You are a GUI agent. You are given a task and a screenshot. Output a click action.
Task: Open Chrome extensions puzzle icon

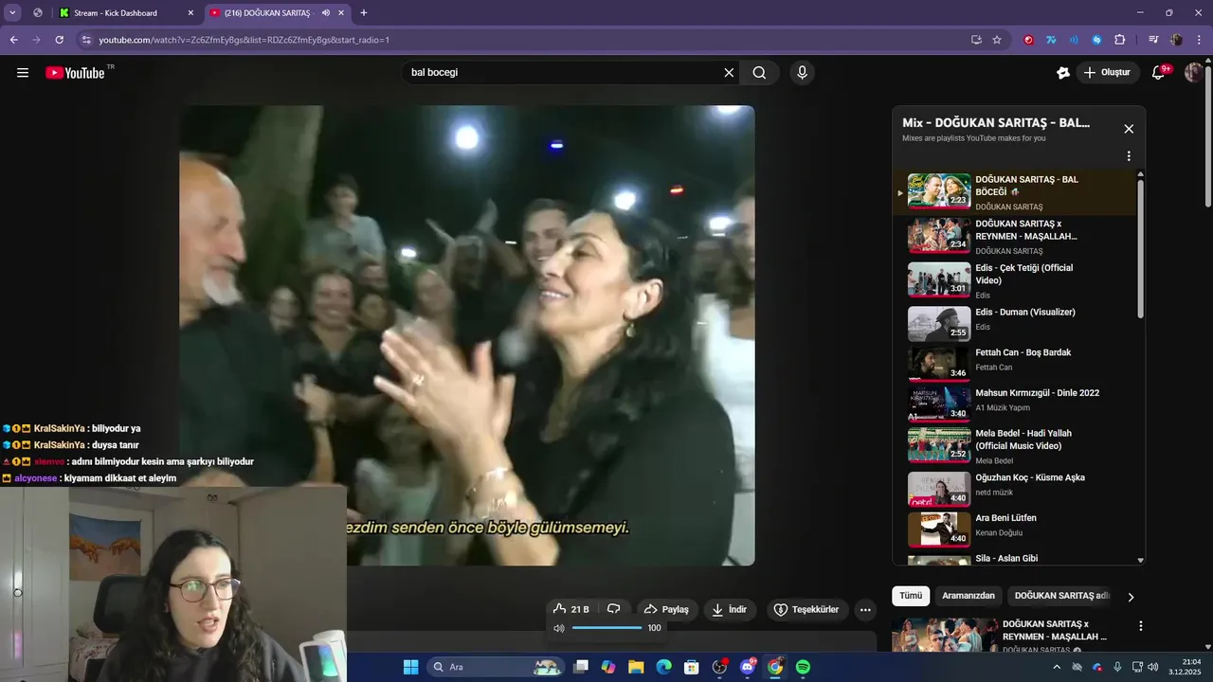[1120, 40]
